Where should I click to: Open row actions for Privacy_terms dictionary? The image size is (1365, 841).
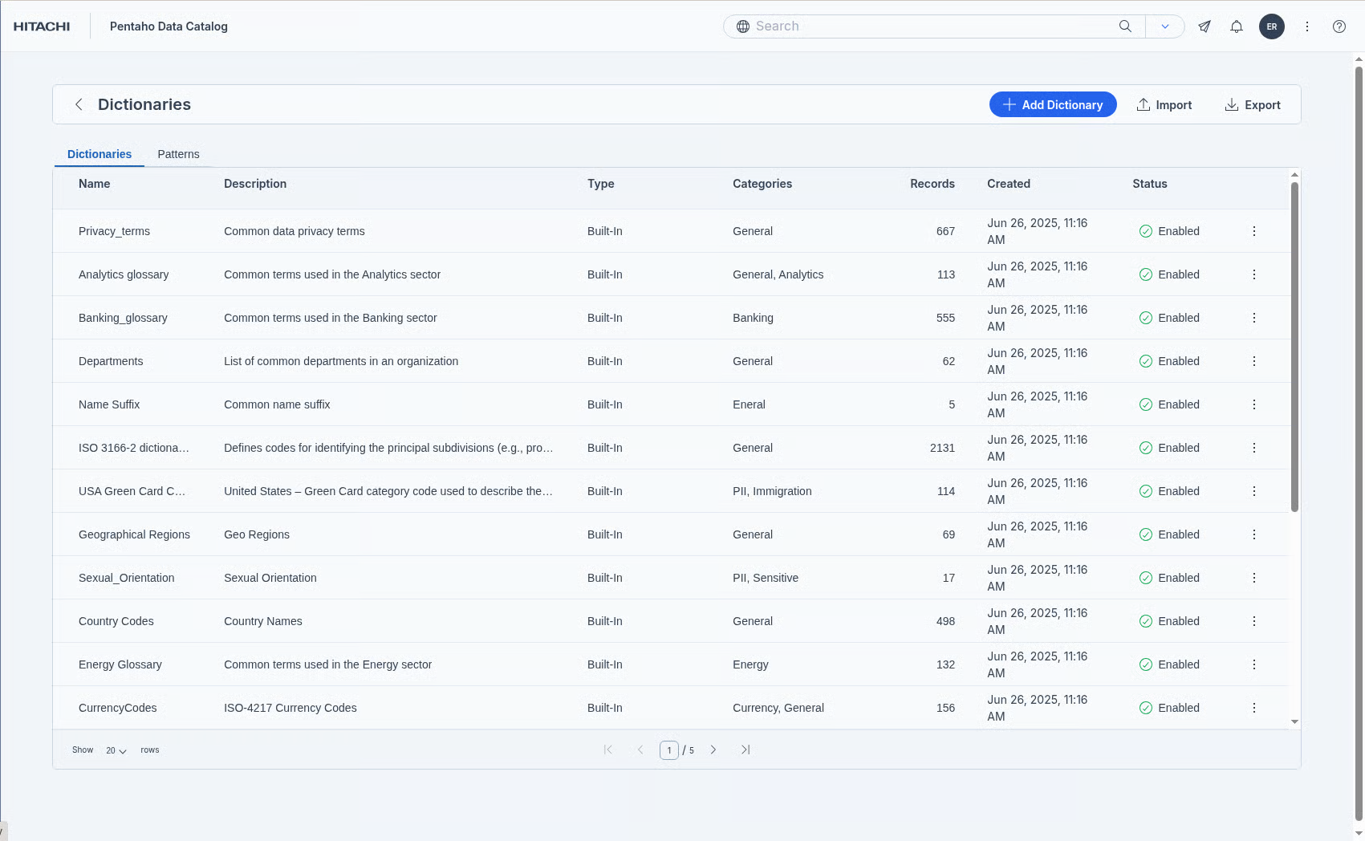[x=1254, y=231]
